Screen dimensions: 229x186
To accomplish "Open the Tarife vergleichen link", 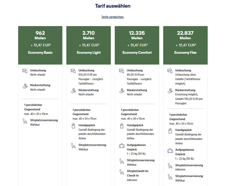I will (x=113, y=17).
